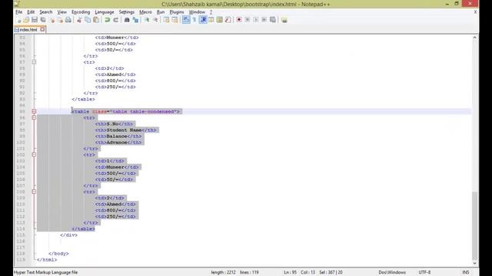This screenshot has height=276, width=492.
Task: Click the Zoom In toolbar icon
Action: 147,20
